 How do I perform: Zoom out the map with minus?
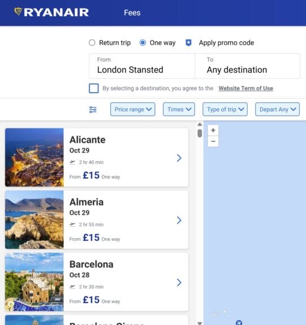pyautogui.click(x=213, y=141)
